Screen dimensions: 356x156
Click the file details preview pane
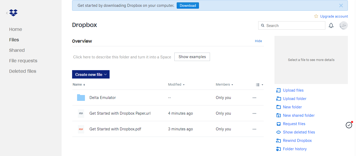[311, 60]
